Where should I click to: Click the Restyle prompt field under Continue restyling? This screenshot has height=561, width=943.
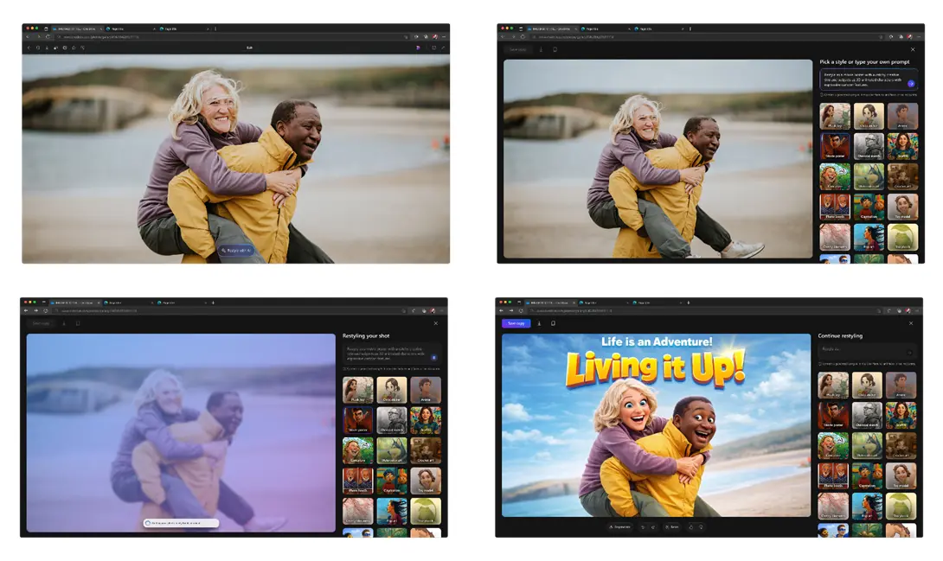tap(861, 351)
